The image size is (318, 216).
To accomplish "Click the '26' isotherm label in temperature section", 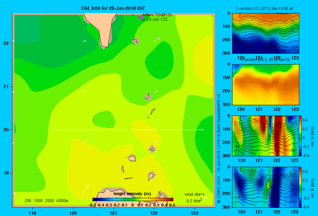I will click(x=293, y=22).
